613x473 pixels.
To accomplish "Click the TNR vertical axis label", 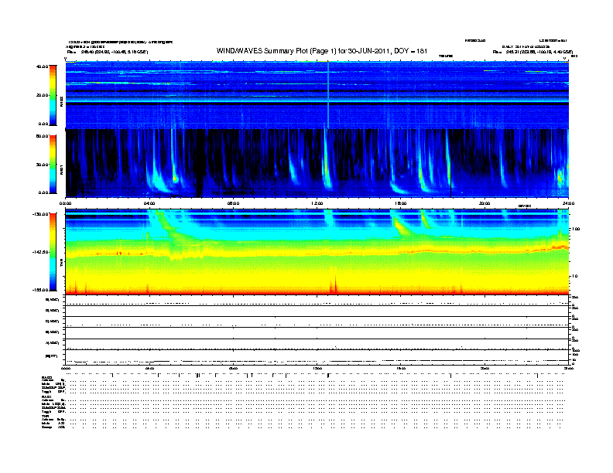I will (62, 264).
